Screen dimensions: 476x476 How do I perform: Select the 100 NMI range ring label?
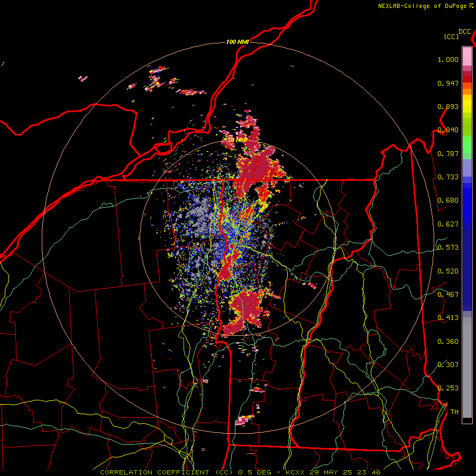(x=237, y=42)
